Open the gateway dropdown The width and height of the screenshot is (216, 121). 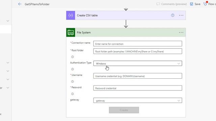pos(138,100)
